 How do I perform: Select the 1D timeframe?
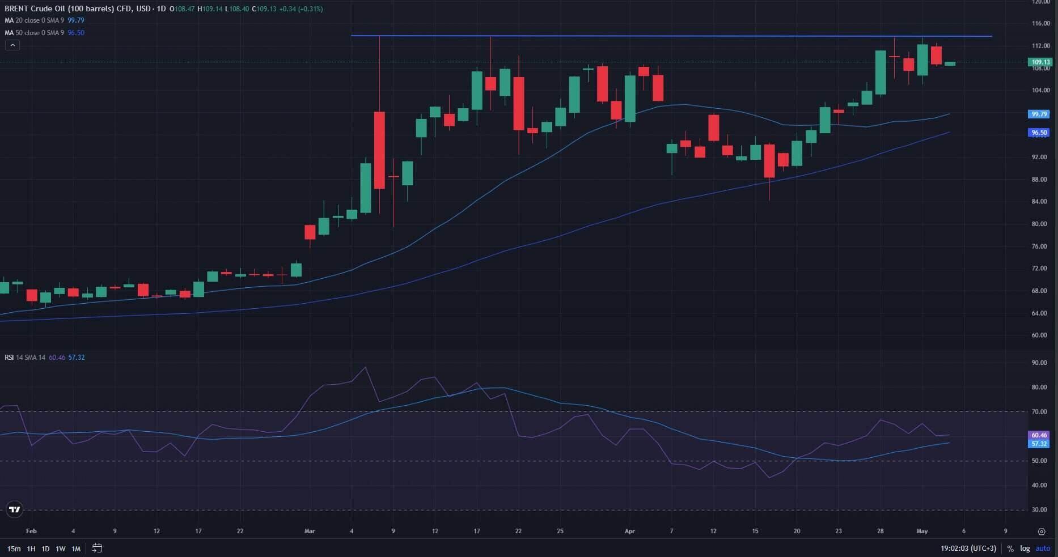point(45,549)
